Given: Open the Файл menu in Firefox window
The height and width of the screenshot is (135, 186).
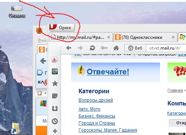Looking at the screenshot, I should pyautogui.click(x=43, y=40).
